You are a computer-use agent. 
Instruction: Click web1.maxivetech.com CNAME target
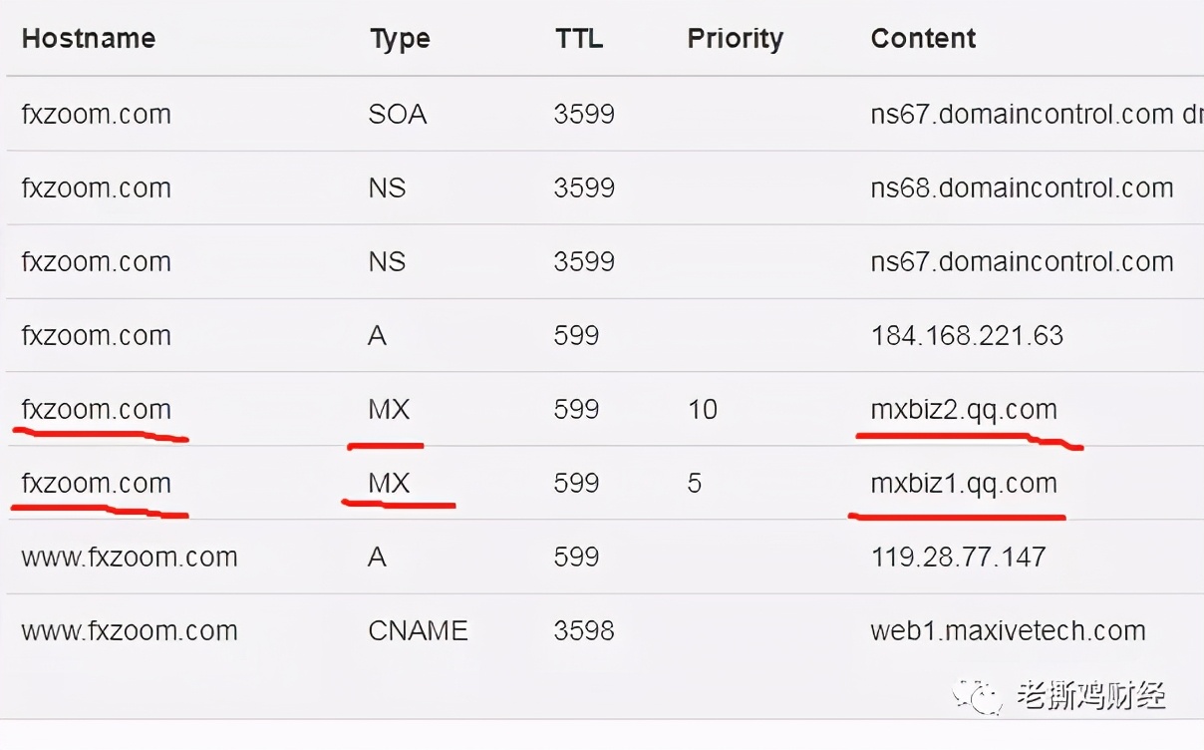pyautogui.click(x=1008, y=631)
